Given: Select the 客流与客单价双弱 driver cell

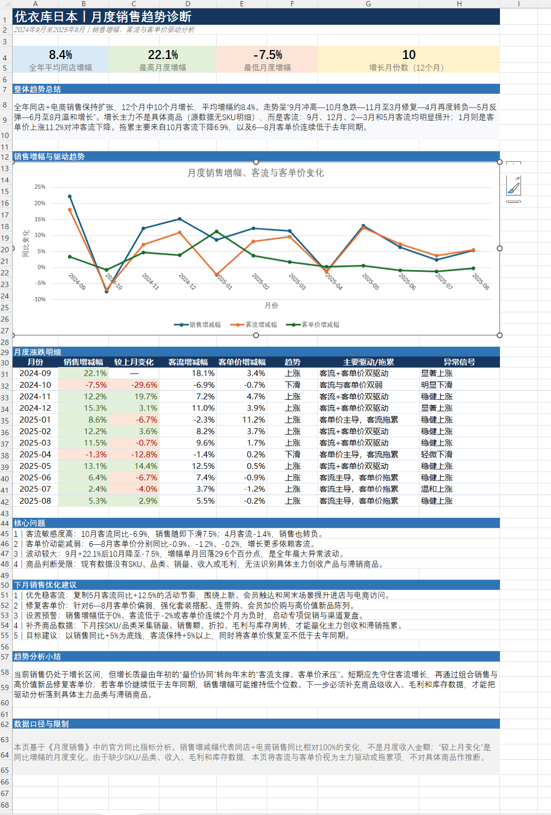Looking at the screenshot, I should [x=368, y=385].
